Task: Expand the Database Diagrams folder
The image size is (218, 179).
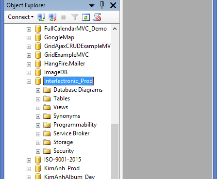Action: tap(38, 90)
